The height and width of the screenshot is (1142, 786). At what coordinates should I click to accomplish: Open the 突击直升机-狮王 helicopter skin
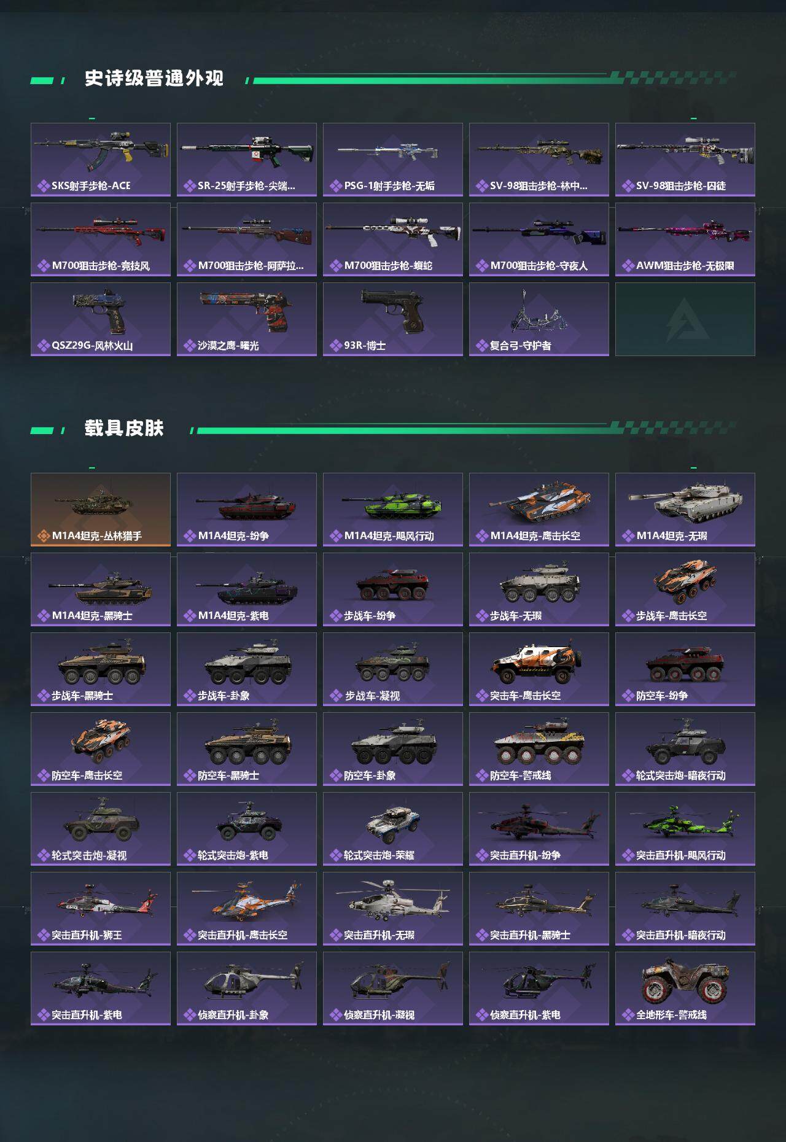pos(101,909)
